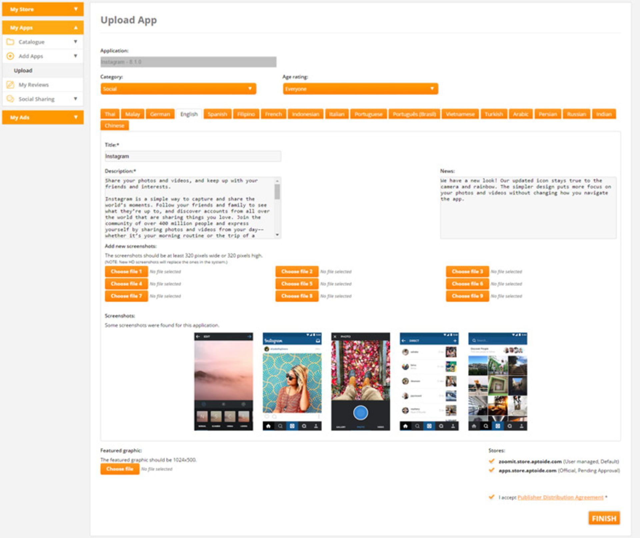Viewport: 640px width, 538px height.
Task: Open the pink sunset edit screenshot
Action: coord(223,381)
